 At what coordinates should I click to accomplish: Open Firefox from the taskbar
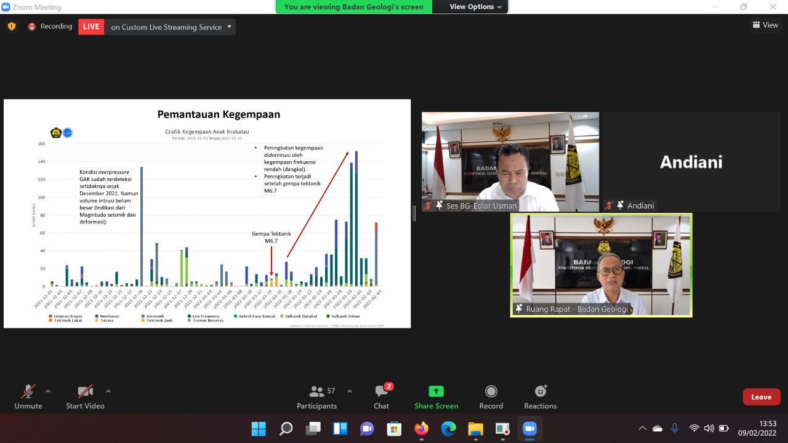pyautogui.click(x=421, y=429)
